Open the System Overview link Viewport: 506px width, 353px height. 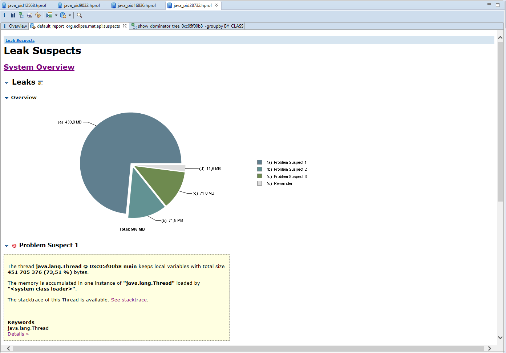point(39,67)
